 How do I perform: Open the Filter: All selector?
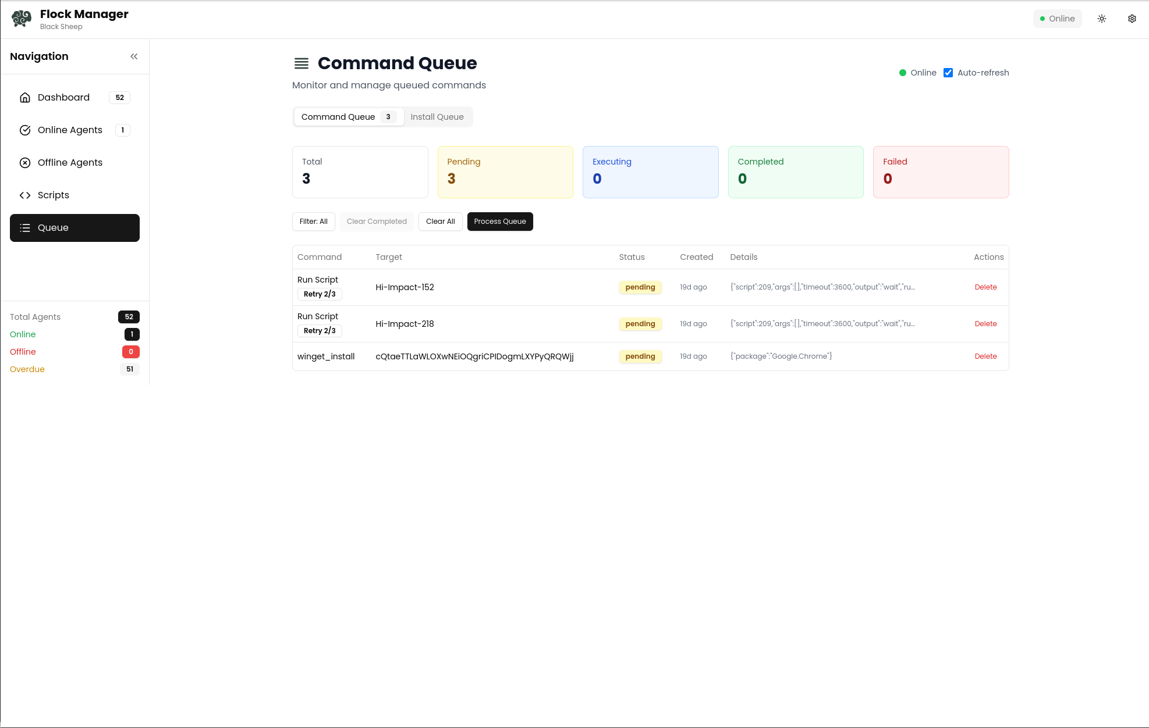(313, 222)
